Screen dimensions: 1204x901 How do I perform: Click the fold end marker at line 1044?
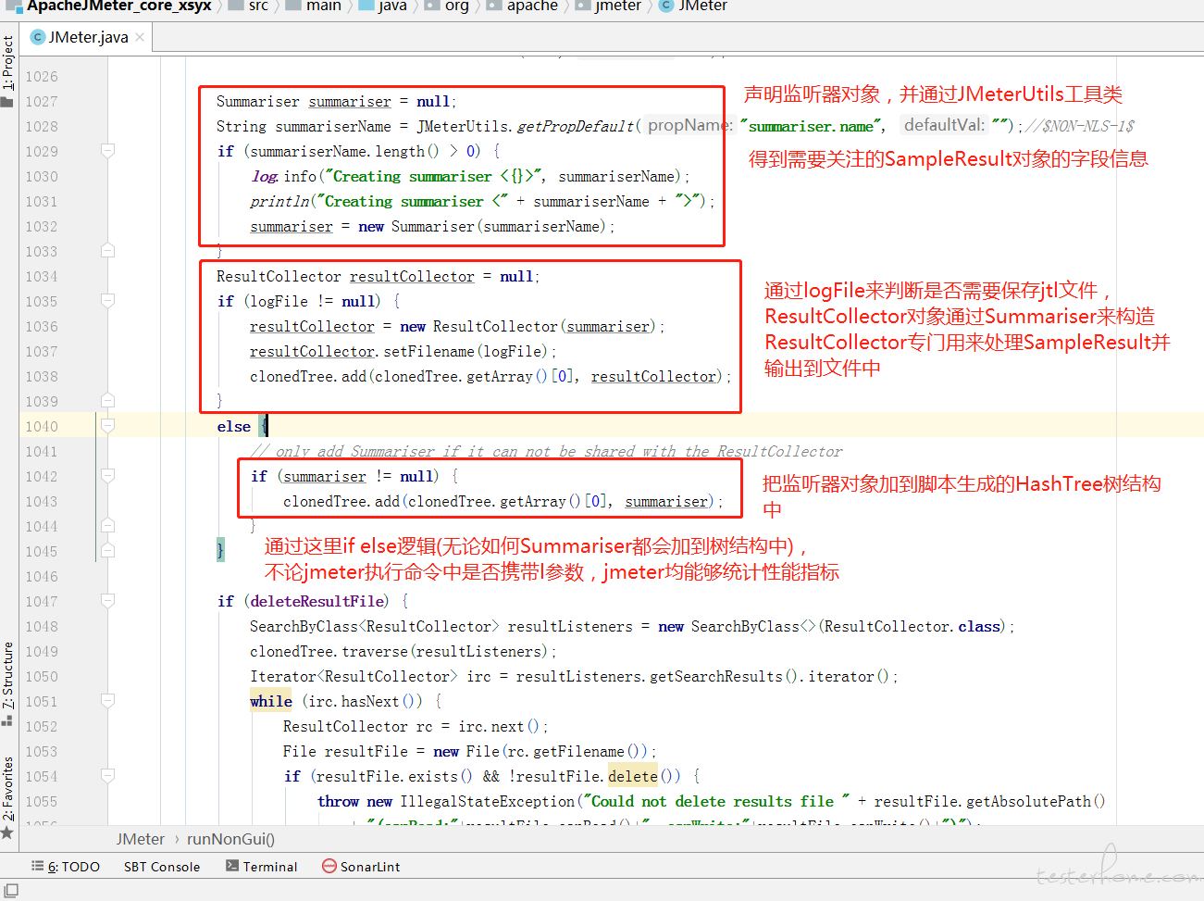(107, 526)
